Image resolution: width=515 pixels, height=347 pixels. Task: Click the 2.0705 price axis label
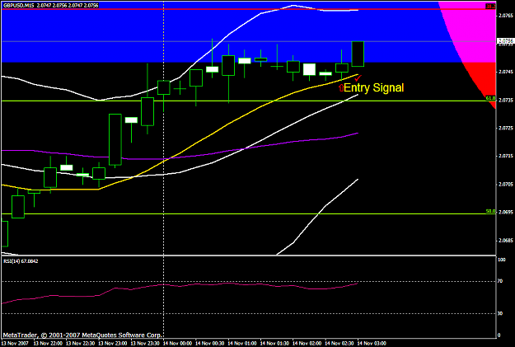[506, 184]
